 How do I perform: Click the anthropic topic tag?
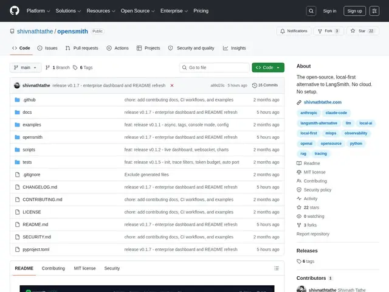click(x=309, y=113)
